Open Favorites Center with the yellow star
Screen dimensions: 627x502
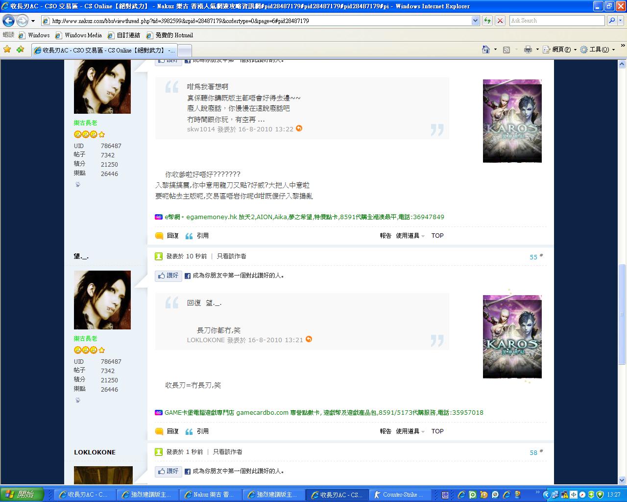coord(7,50)
